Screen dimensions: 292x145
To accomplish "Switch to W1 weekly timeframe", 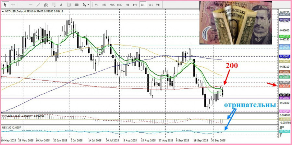I will click(x=151, y=5).
